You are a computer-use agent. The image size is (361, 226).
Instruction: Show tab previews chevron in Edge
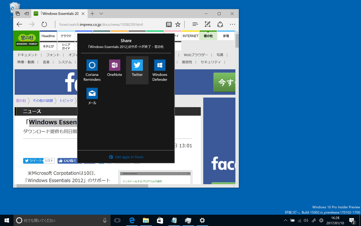(x=101, y=14)
